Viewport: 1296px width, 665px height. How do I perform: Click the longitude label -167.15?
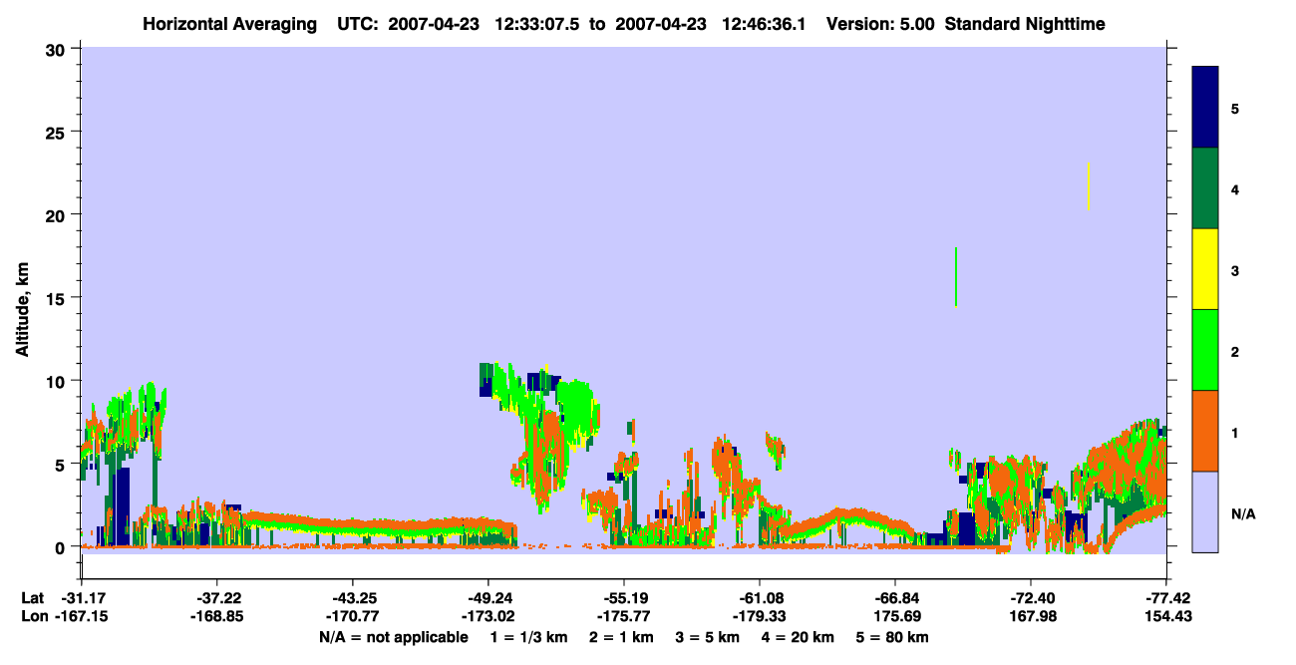[82, 617]
